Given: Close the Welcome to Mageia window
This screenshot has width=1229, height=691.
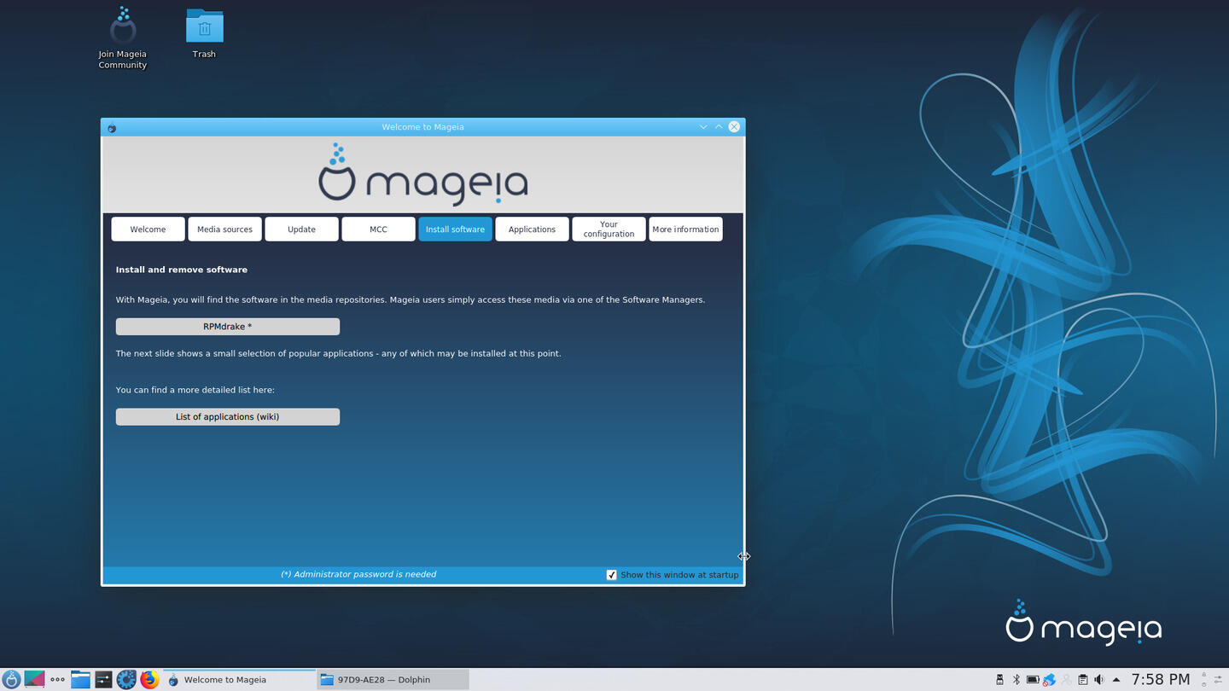Looking at the screenshot, I should tap(734, 127).
